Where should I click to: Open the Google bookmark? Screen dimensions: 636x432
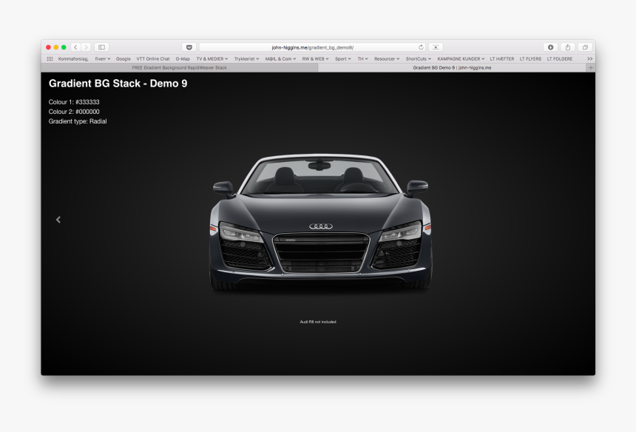(123, 58)
